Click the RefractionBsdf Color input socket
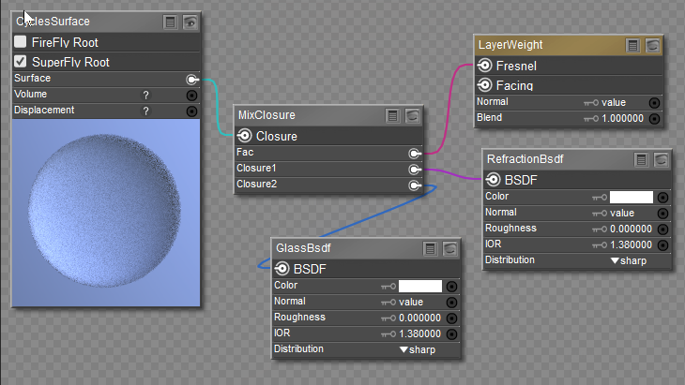This screenshot has height=385, width=685. pos(662,198)
